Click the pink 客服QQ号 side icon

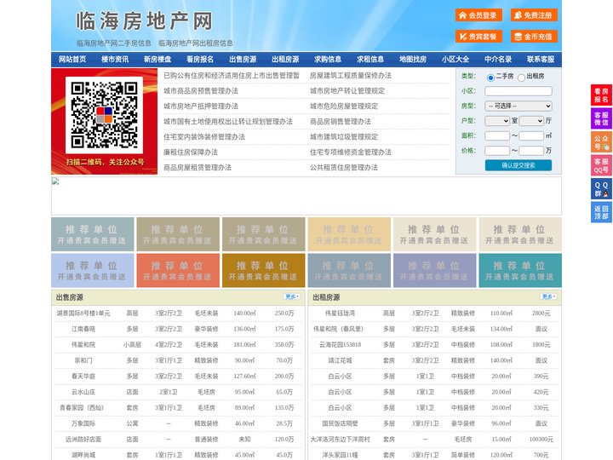click(x=601, y=165)
